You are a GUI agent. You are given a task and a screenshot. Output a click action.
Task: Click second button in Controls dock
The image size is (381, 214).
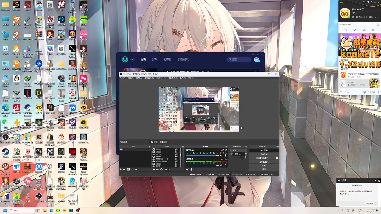264,154
